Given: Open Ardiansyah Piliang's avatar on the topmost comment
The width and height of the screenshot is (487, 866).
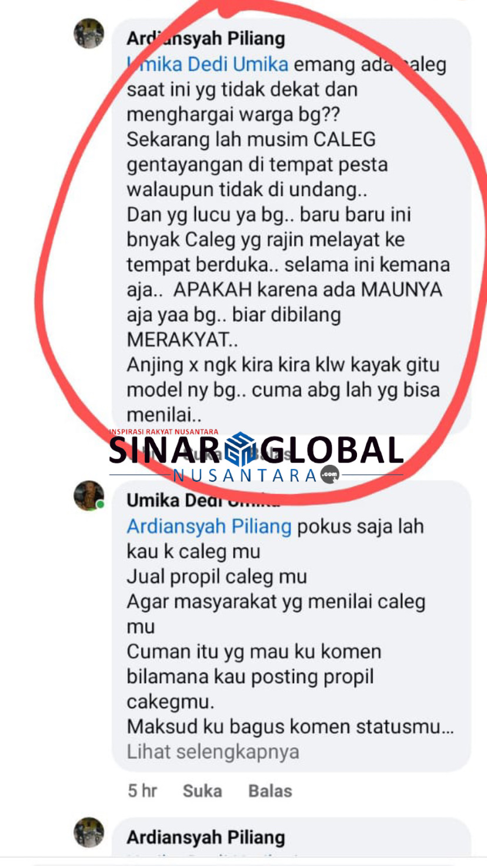Looking at the screenshot, I should coord(89,33).
